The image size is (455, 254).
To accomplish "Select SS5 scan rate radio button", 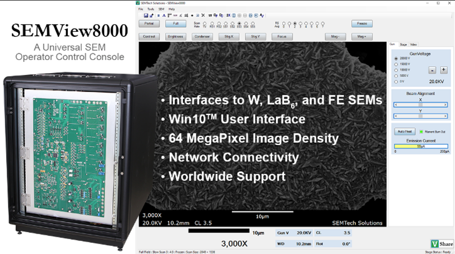I will coord(253,24).
